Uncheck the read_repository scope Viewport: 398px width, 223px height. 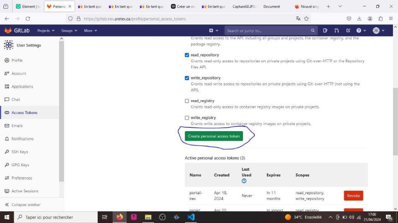[187, 55]
